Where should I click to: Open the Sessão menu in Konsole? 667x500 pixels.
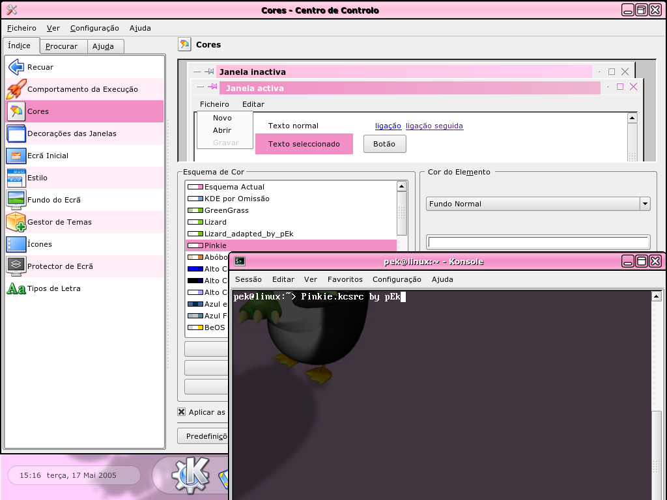tap(248, 279)
